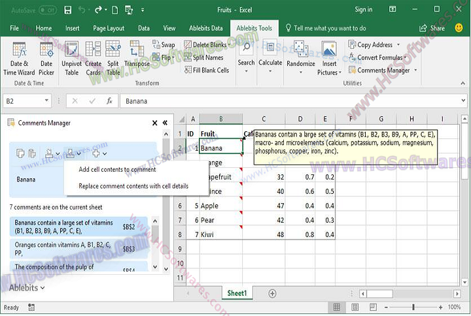Close the Comments Manager pane

[x=154, y=123]
